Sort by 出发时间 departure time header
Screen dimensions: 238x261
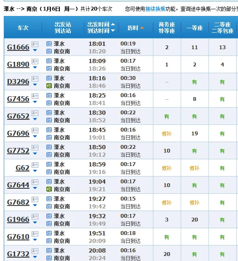[x=101, y=24]
